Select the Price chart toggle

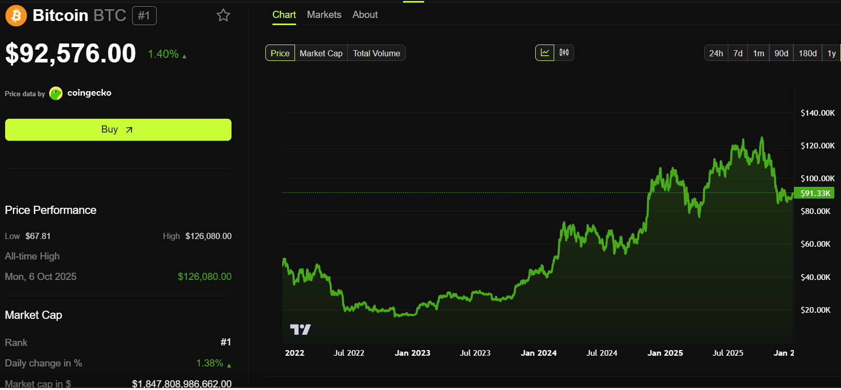pos(280,53)
